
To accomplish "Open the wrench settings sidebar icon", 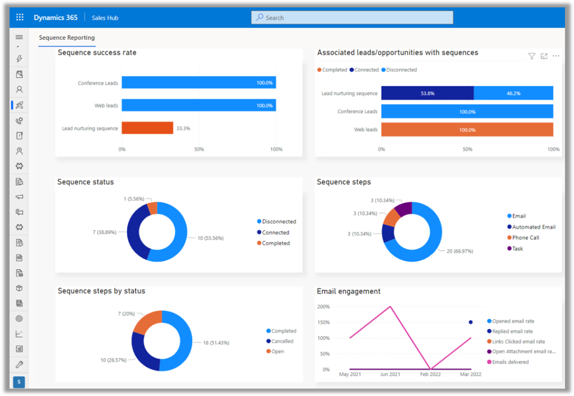I will (x=19, y=365).
